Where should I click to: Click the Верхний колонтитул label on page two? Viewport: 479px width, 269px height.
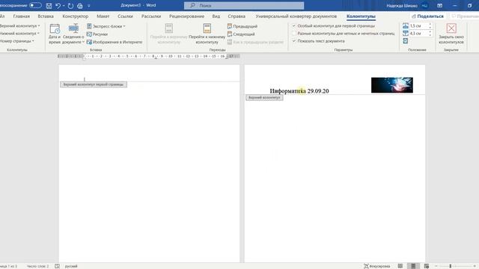click(264, 98)
